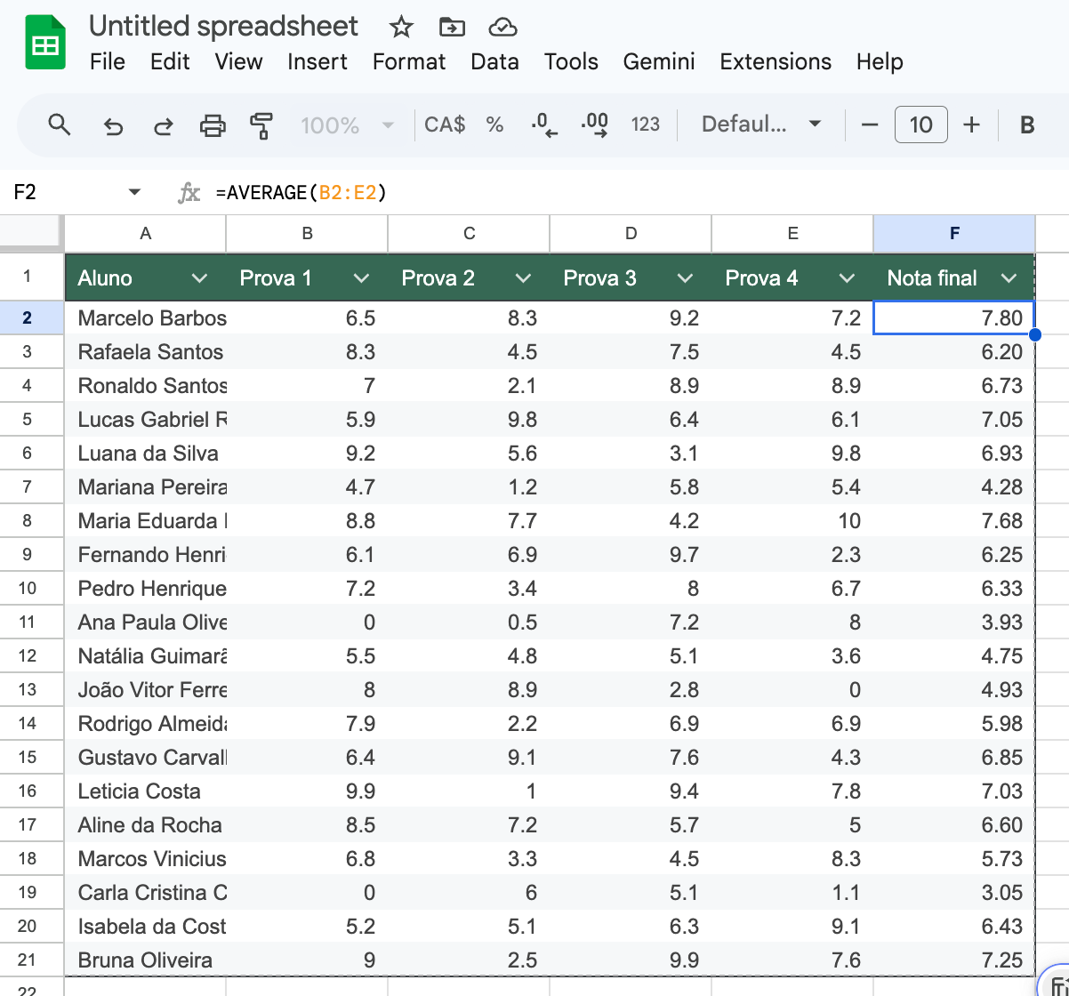Viewport: 1069px width, 996px height.
Task: Click Maria Eduarda's Prova 4 value 10
Action: 792,521
